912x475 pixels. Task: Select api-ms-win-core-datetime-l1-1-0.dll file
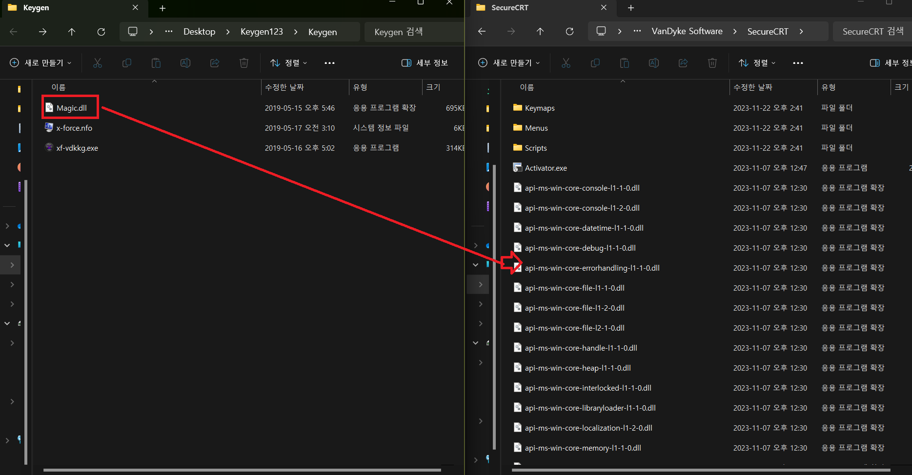click(x=584, y=228)
